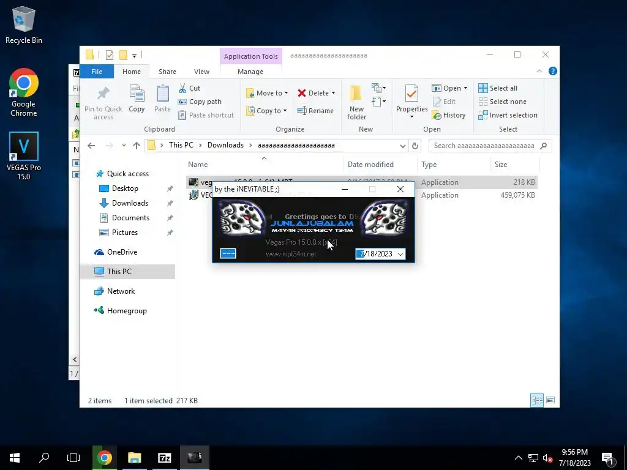Select Pictures in navigation pane

pyautogui.click(x=125, y=233)
